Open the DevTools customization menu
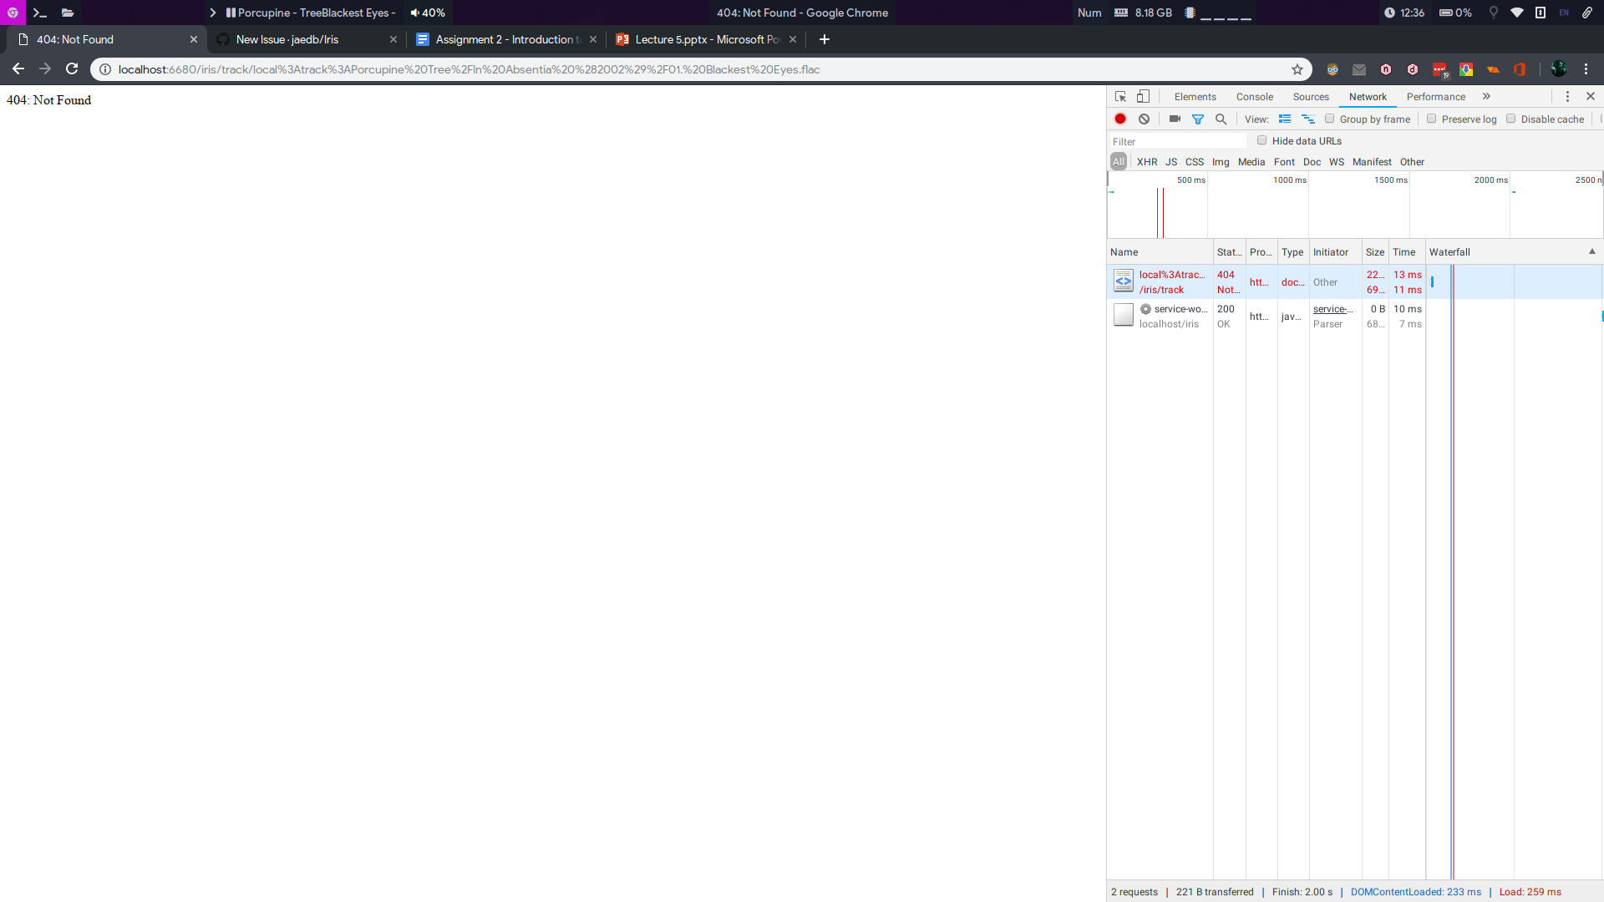 pos(1567,96)
